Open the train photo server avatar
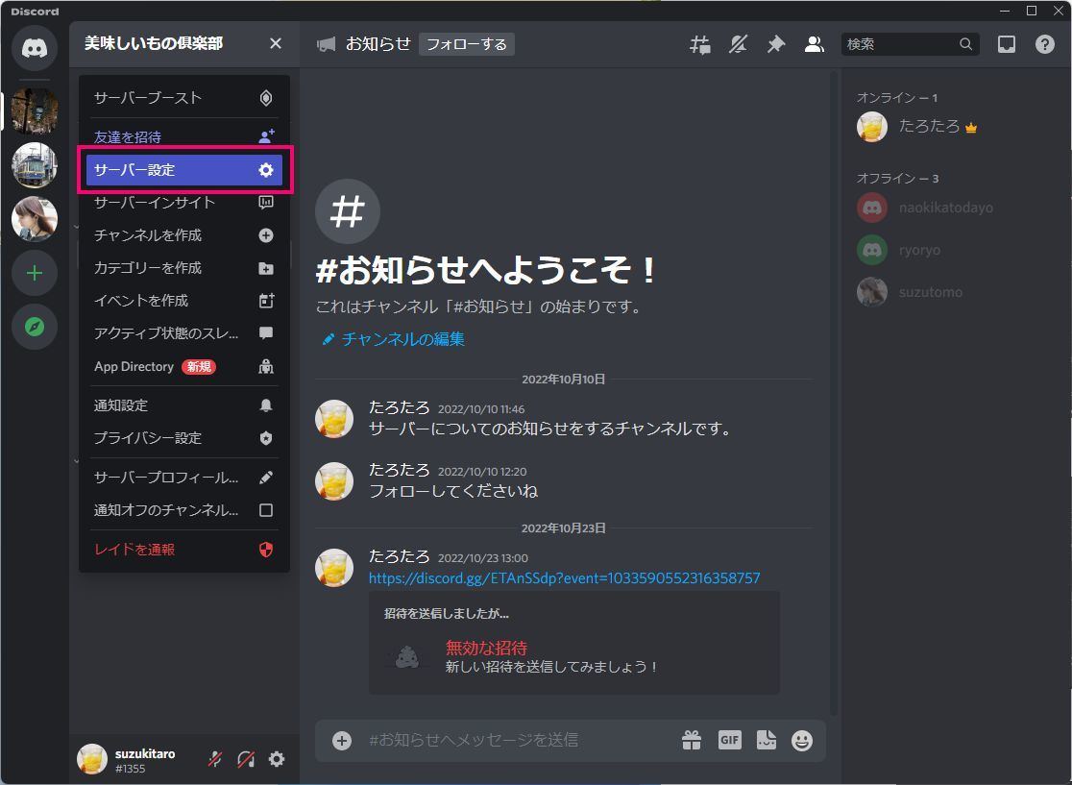1072x785 pixels. click(35, 165)
